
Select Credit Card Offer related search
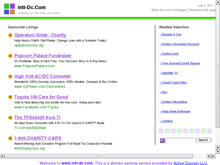(173, 83)
